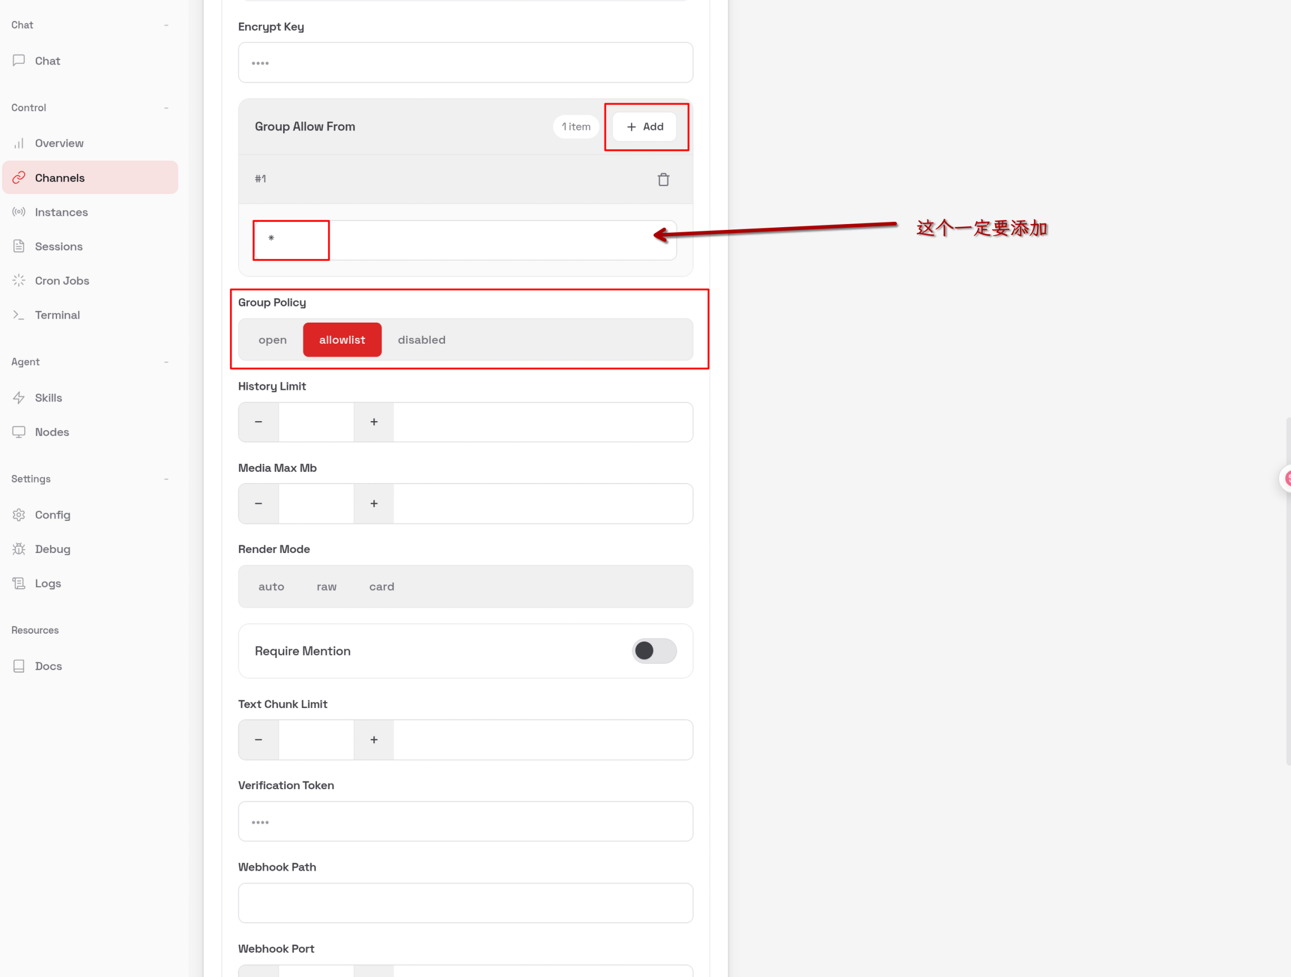Image resolution: width=1291 pixels, height=977 pixels.
Task: Click the Nodes monitor icon
Action: pos(18,432)
